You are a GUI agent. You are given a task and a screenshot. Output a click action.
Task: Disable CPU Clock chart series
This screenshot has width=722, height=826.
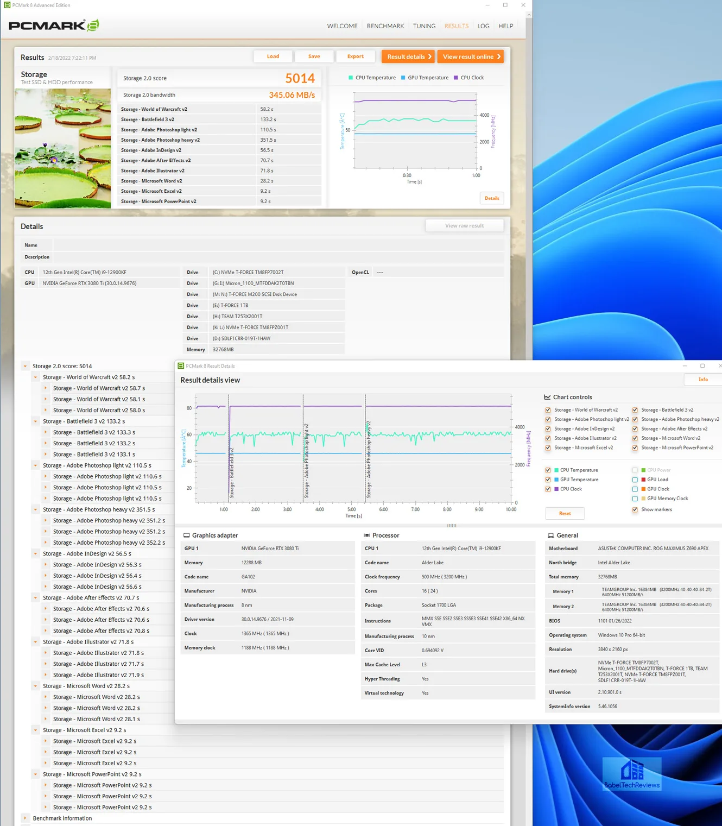point(548,489)
